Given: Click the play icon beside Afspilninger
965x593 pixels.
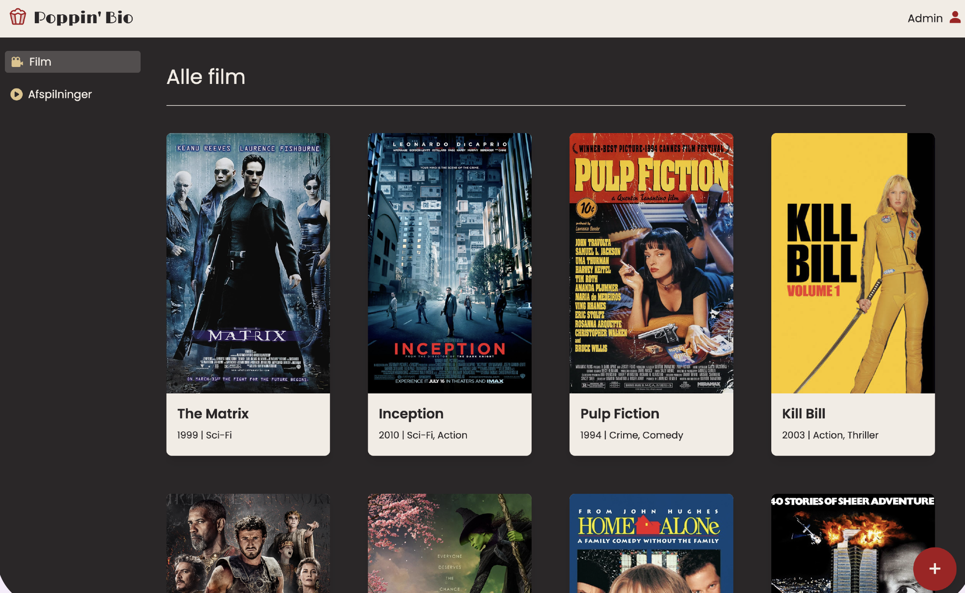Looking at the screenshot, I should (17, 94).
